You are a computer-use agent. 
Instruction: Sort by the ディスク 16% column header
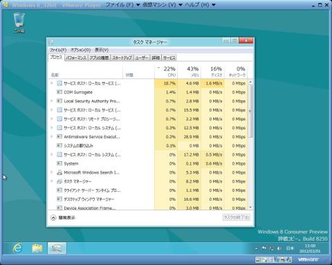click(x=213, y=71)
